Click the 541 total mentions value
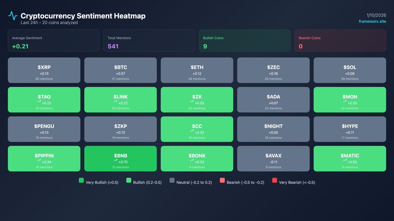Image resolution: width=394 pixels, height=221 pixels. click(113, 46)
